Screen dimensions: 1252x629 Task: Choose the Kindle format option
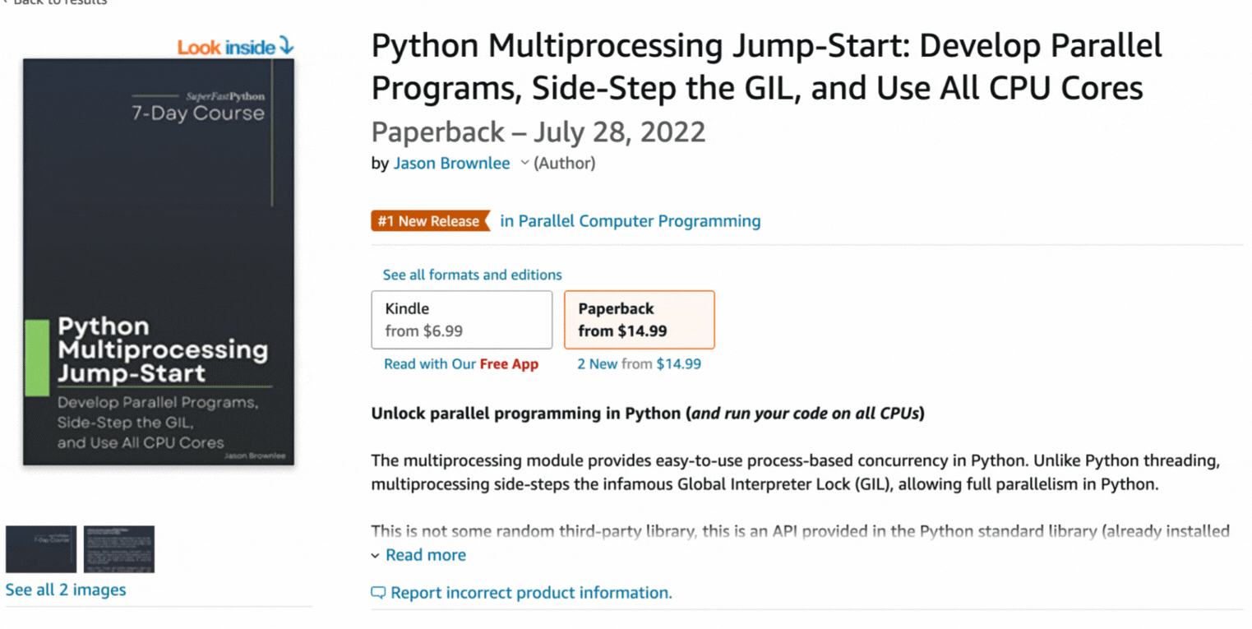(x=461, y=320)
